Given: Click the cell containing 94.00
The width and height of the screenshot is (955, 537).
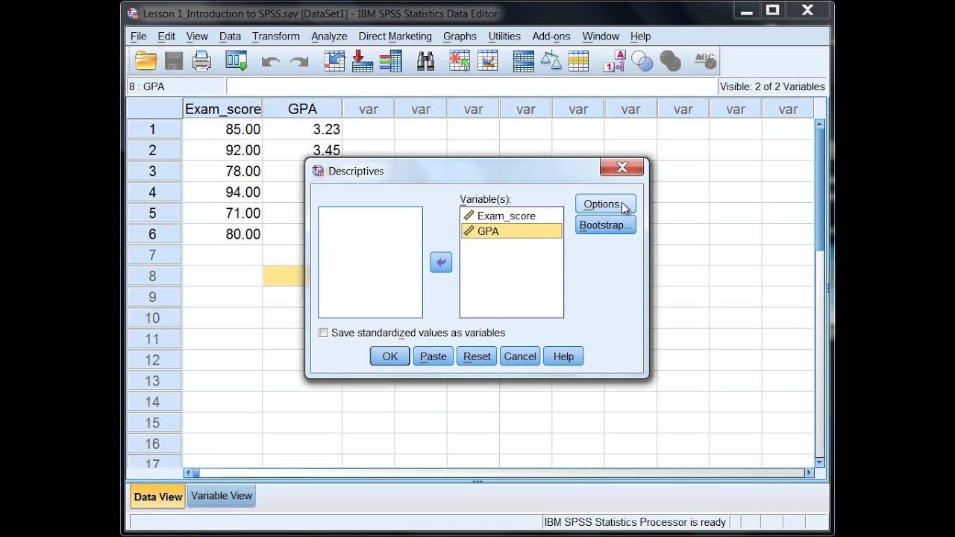Looking at the screenshot, I should pyautogui.click(x=222, y=192).
